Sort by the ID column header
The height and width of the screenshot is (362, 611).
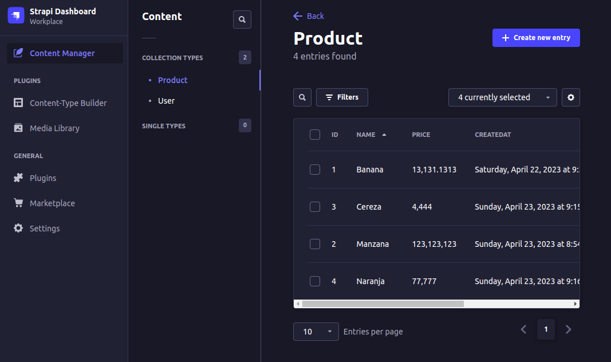pos(335,135)
